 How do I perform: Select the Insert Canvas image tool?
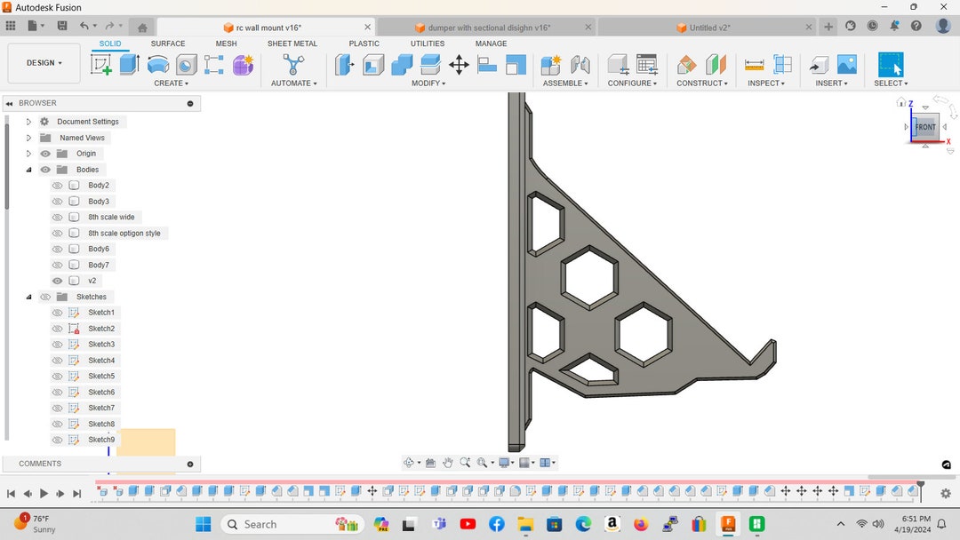847,64
